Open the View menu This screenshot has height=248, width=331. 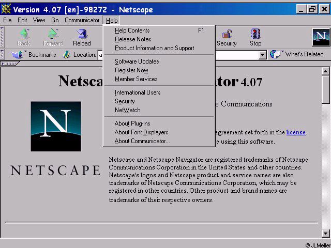pyautogui.click(x=39, y=20)
